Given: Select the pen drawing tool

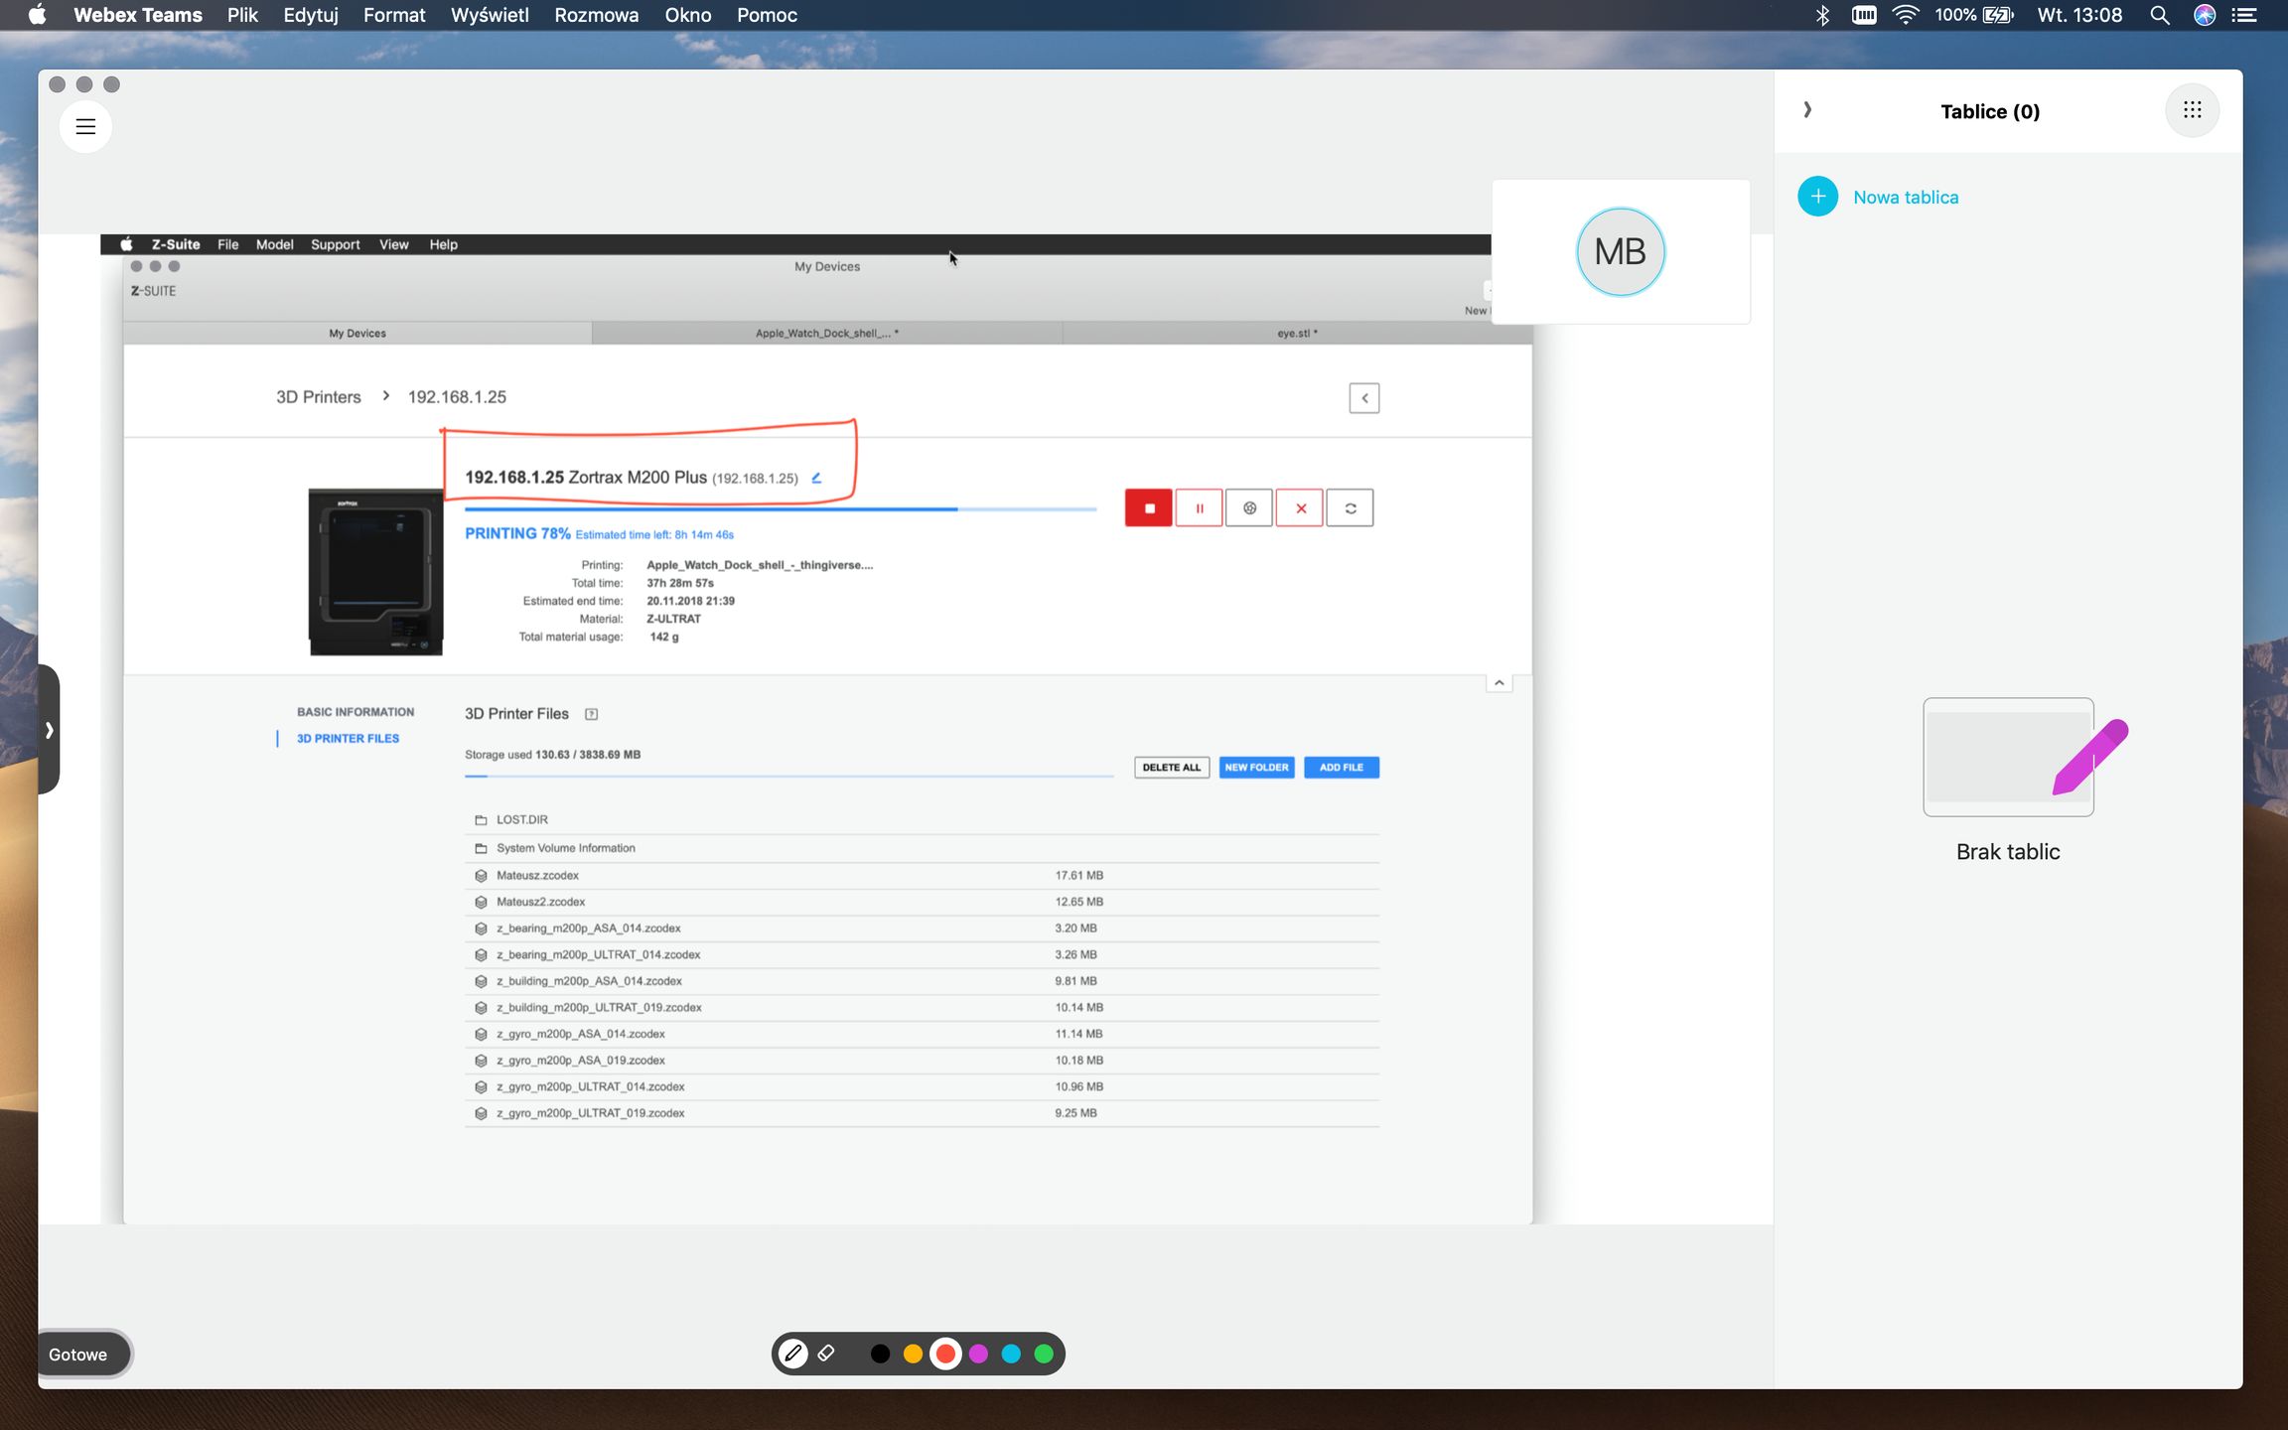Looking at the screenshot, I should [x=792, y=1354].
